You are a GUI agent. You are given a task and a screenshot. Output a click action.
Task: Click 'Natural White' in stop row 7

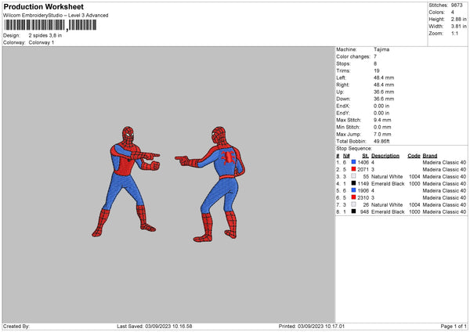click(x=387, y=204)
